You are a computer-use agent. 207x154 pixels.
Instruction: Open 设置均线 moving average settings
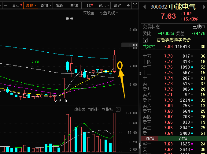(109, 13)
